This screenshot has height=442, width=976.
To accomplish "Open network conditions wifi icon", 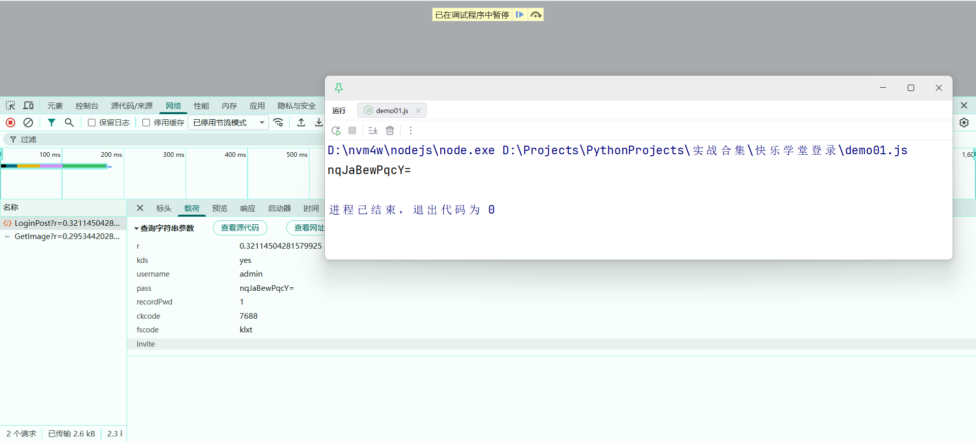I will click(x=278, y=122).
